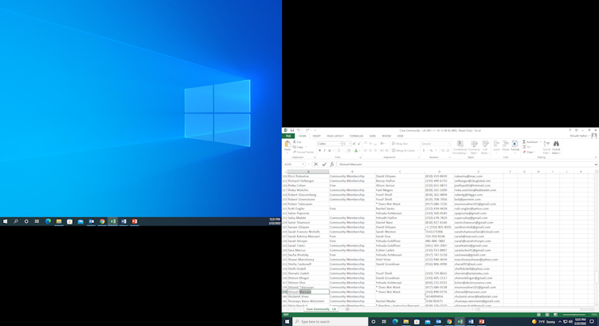The height and width of the screenshot is (326, 599).
Task: Toggle Bold formatting in Excel
Action: pyautogui.click(x=319, y=151)
